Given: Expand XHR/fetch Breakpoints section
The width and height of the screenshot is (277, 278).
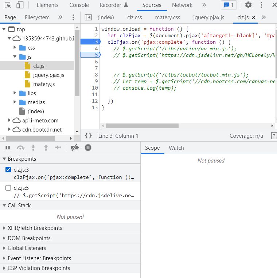Looking at the screenshot, I should click(x=35, y=228).
